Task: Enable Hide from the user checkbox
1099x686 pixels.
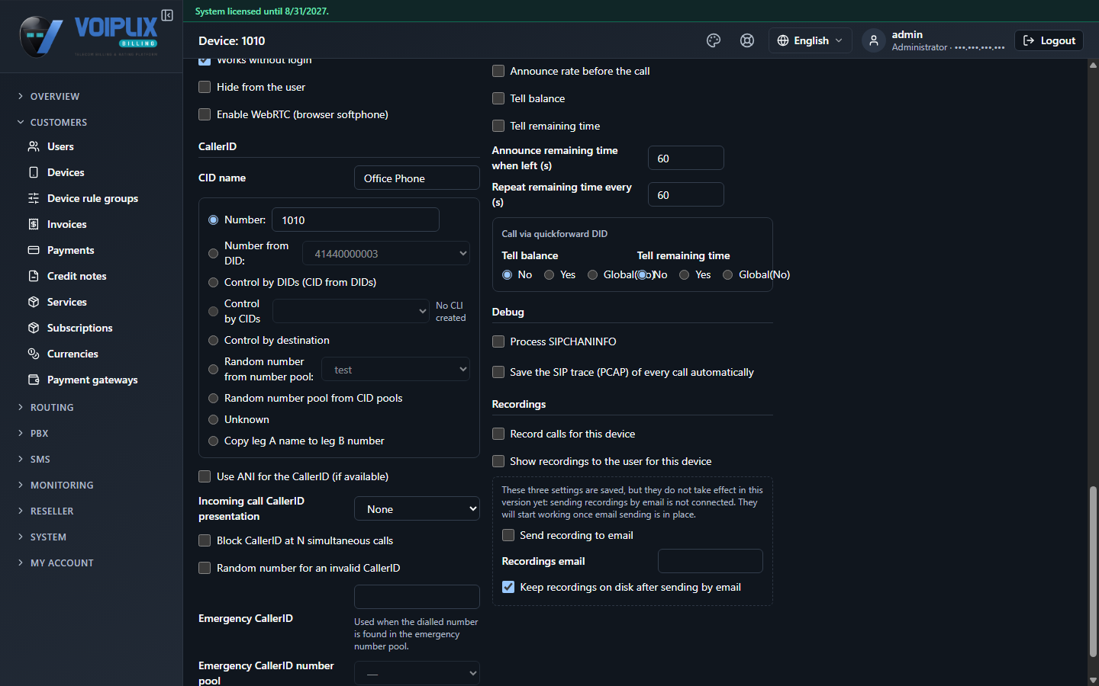Action: point(205,87)
